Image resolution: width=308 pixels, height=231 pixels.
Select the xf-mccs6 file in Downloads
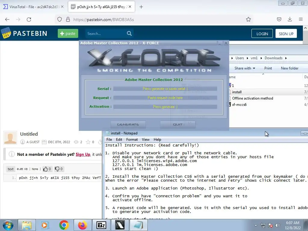click(x=239, y=104)
